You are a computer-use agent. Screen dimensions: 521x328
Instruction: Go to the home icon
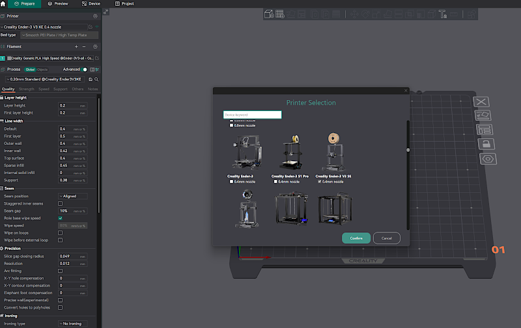tap(3, 4)
